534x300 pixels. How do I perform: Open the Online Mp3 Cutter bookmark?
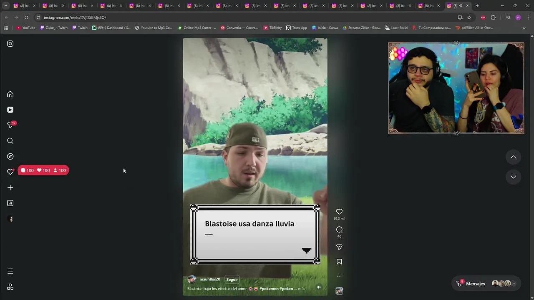pyautogui.click(x=197, y=28)
